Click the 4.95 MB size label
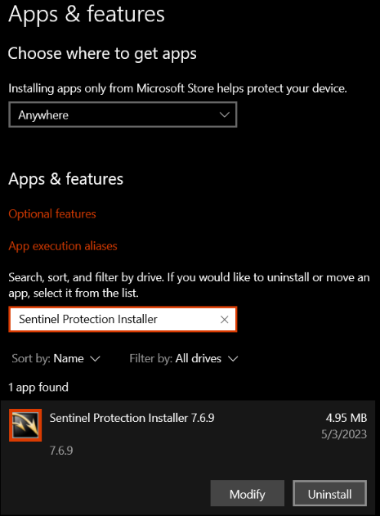This screenshot has width=380, height=516. (346, 418)
